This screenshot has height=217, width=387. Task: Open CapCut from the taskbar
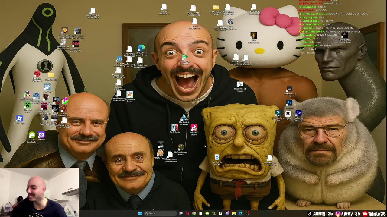click(220, 213)
